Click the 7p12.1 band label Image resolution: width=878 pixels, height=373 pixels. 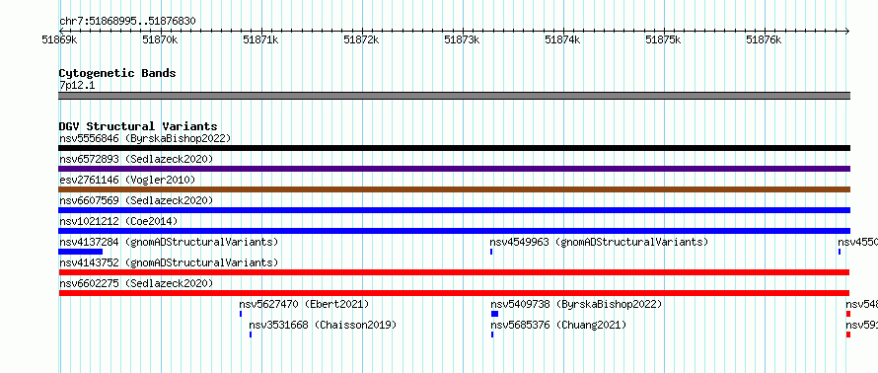pos(77,85)
